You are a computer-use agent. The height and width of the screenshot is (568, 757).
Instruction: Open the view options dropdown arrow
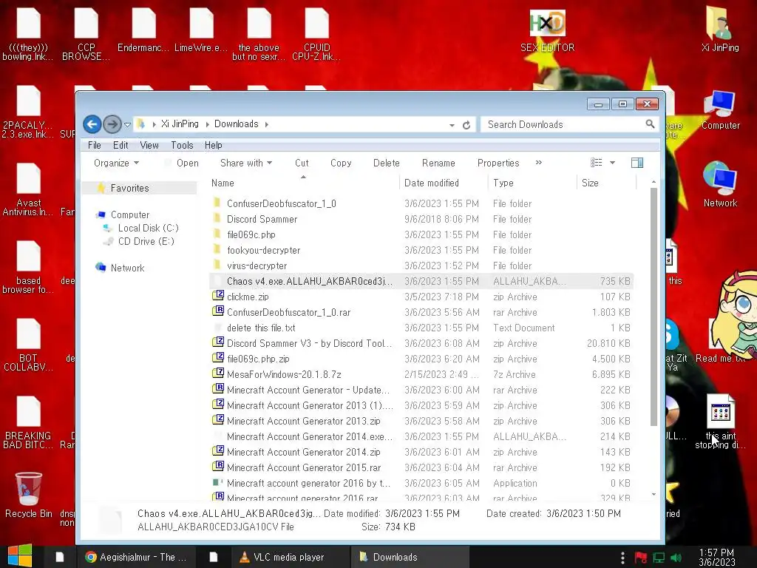coord(612,163)
